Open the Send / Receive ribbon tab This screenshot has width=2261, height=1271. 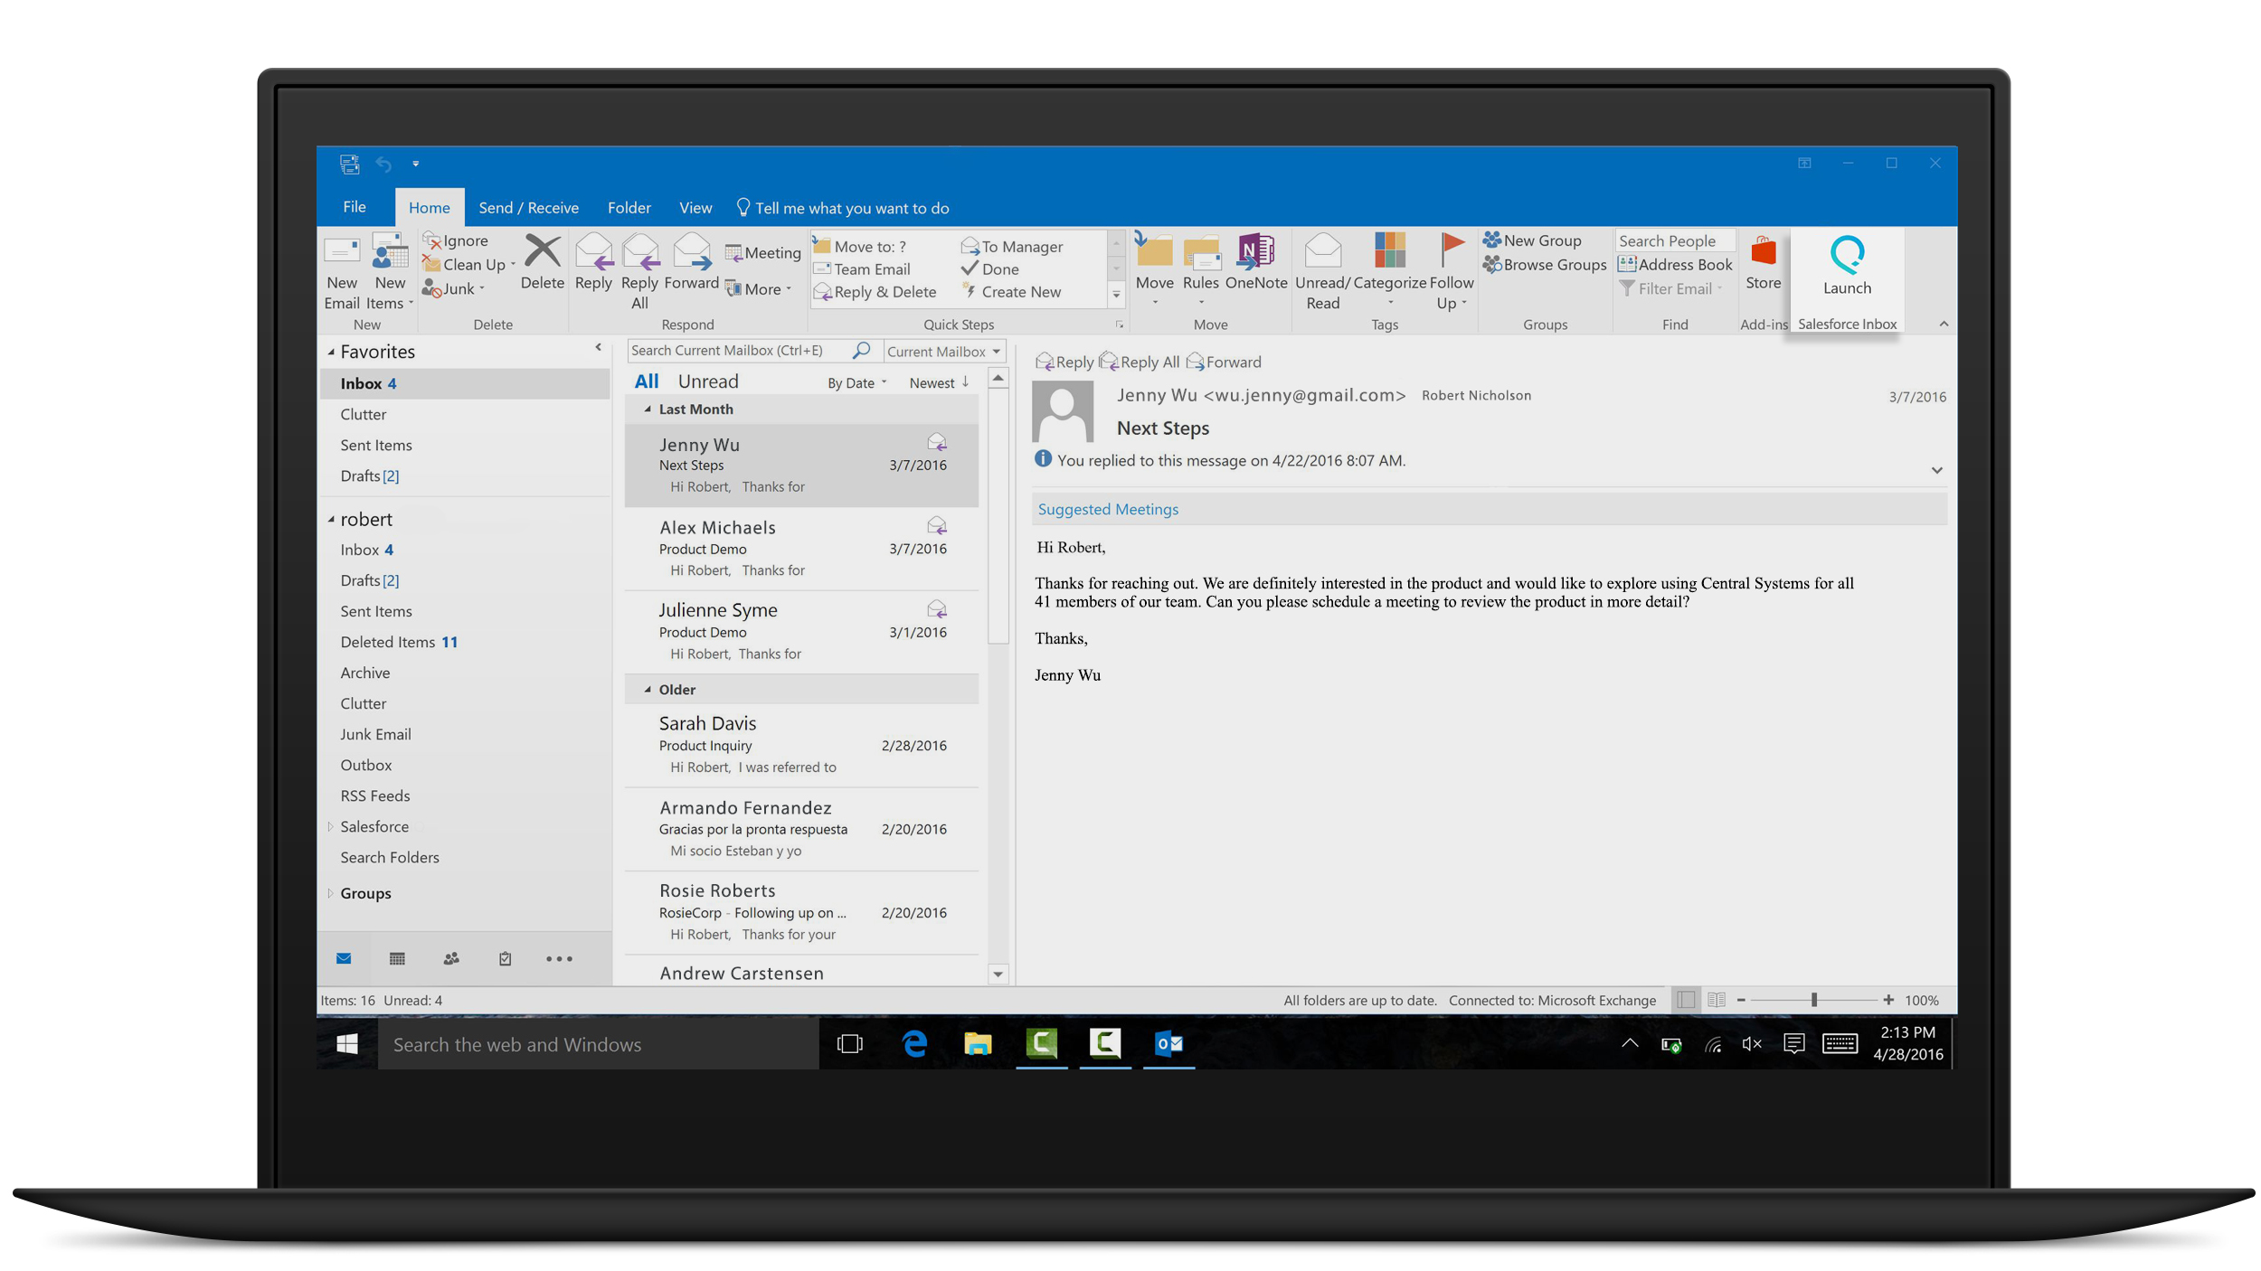528,208
